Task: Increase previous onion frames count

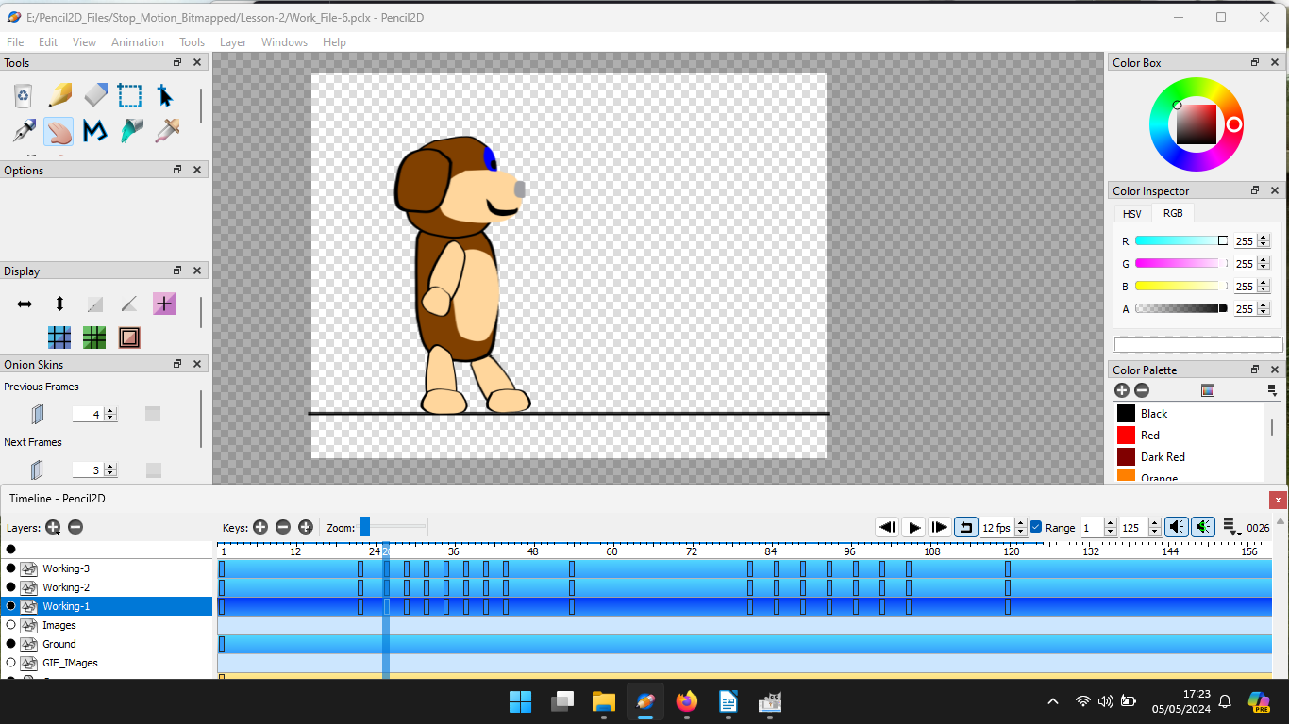Action: [x=110, y=410]
